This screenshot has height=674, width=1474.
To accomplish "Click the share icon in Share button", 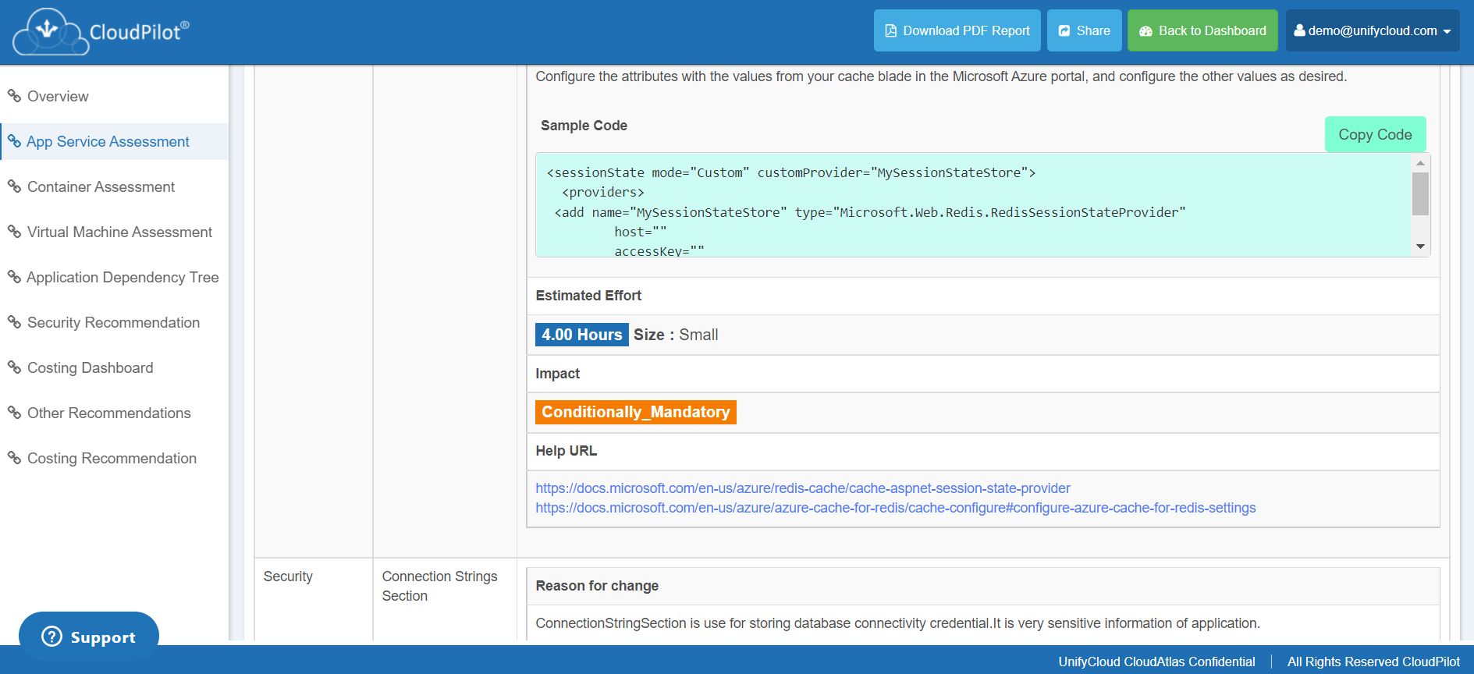I will (1064, 31).
